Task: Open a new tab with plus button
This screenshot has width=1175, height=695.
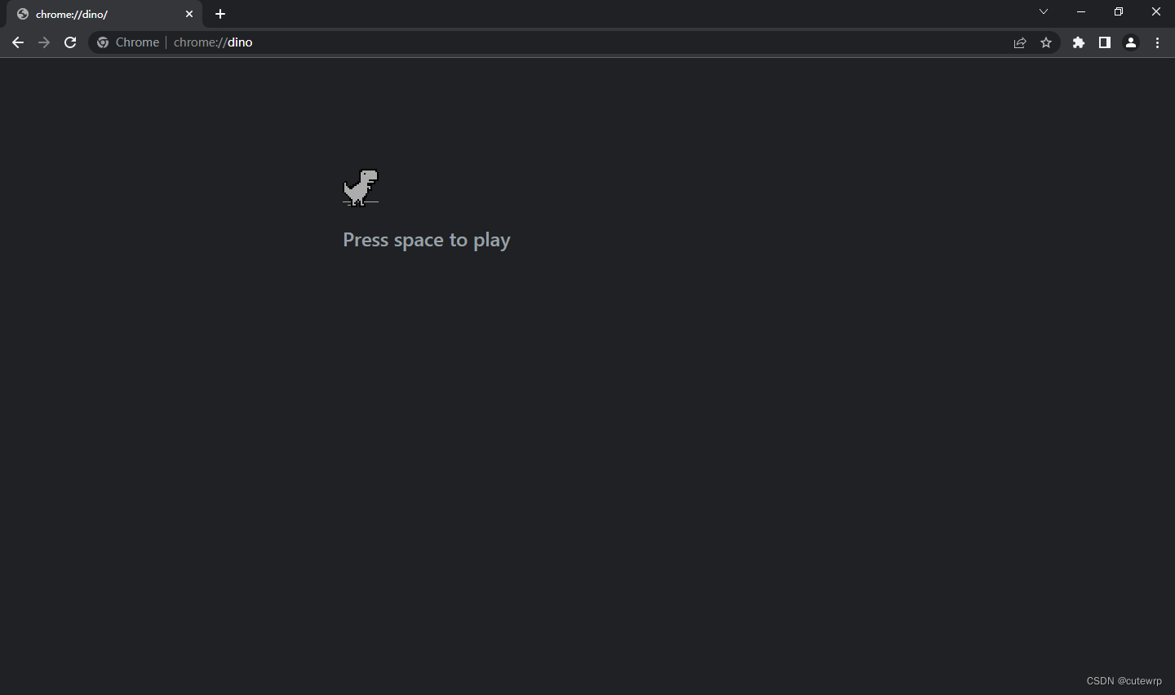Action: (x=220, y=14)
